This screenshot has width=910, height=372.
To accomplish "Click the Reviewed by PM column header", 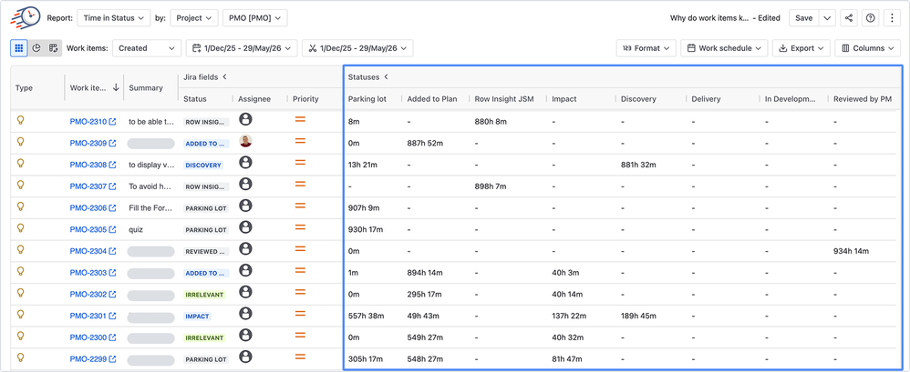I will click(863, 99).
